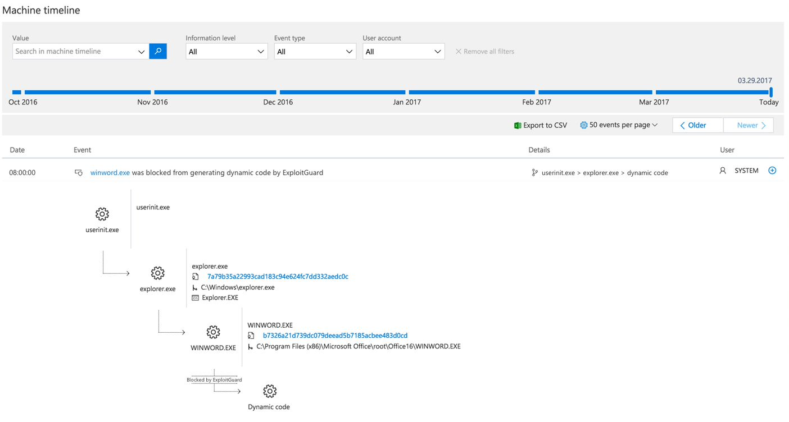Viewport: 789px width, 422px height.
Task: Click the SYSTEM user account icon
Action: [x=723, y=170]
